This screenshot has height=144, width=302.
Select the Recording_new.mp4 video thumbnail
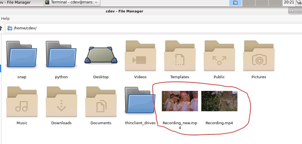coord(180,101)
